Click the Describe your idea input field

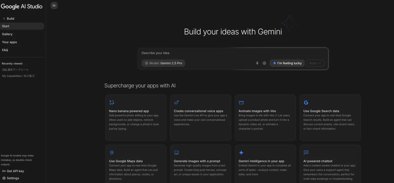(x=233, y=53)
